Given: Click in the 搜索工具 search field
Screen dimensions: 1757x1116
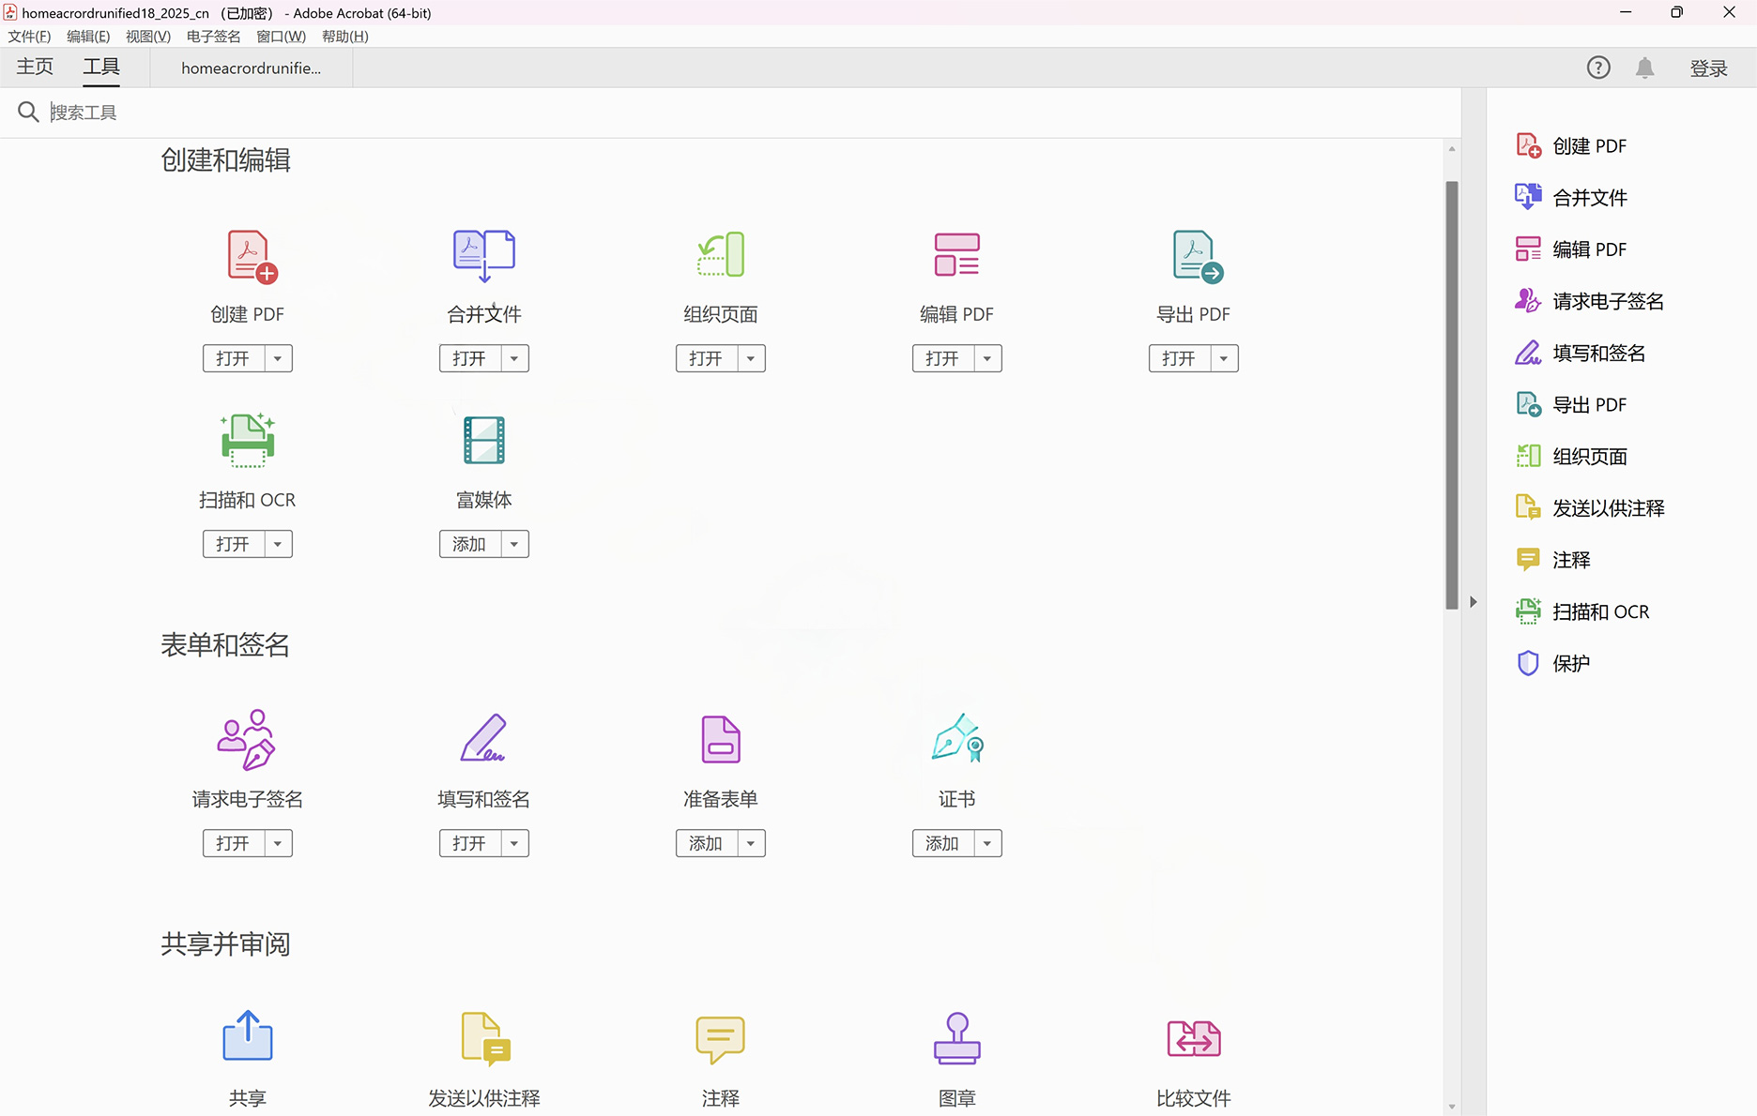Looking at the screenshot, I should pyautogui.click(x=751, y=113).
